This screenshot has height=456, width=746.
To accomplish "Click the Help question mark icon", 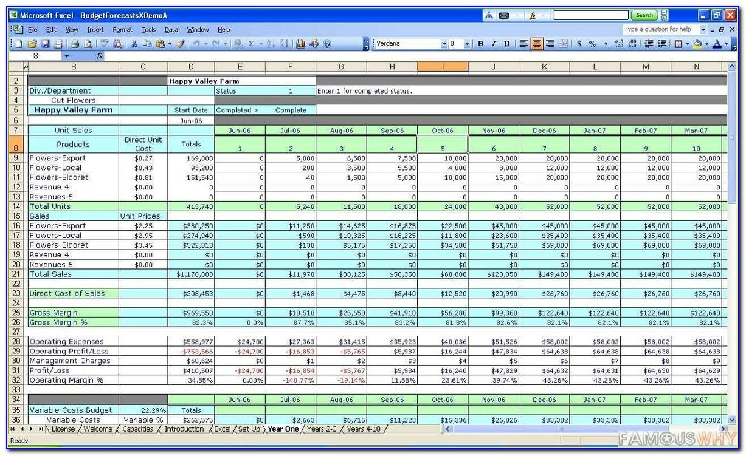I will coord(327,44).
